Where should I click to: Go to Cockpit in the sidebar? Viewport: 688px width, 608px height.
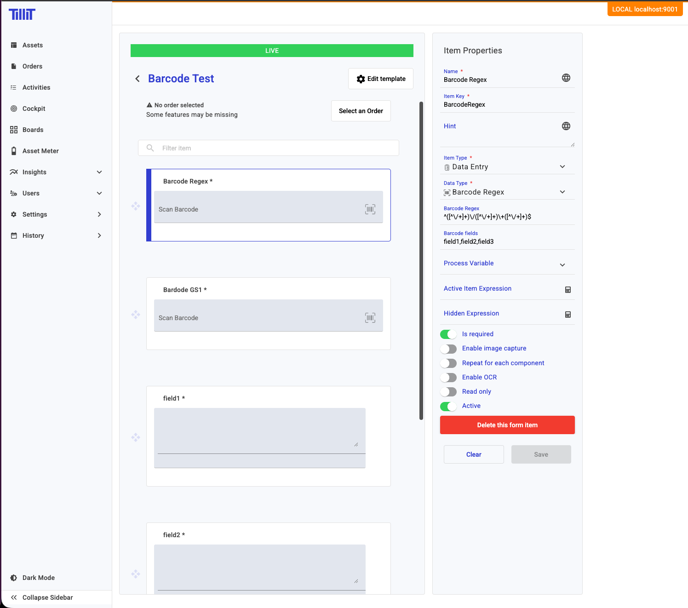tap(34, 109)
